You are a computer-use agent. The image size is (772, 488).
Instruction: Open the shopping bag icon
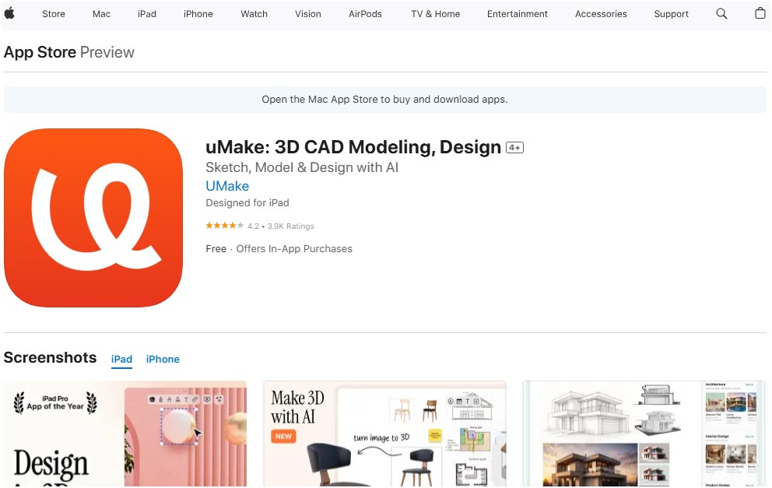click(x=760, y=13)
